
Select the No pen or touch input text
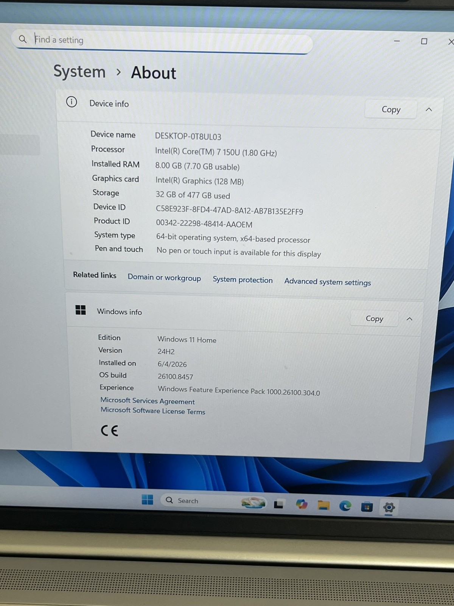(239, 252)
